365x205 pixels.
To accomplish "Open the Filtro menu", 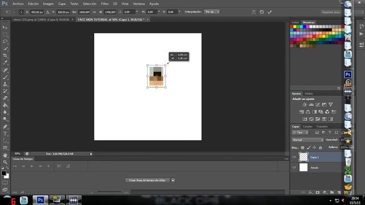I will (x=104, y=4).
